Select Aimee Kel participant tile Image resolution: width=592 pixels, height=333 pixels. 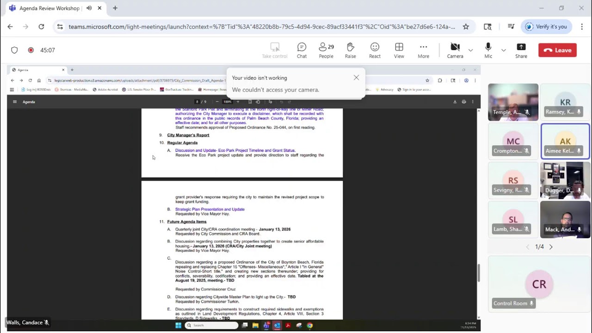[x=565, y=141]
